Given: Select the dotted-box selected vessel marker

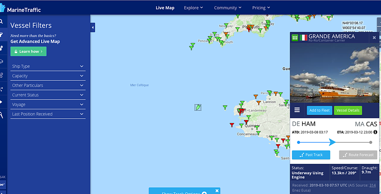Looking at the screenshot, I should [x=198, y=107].
